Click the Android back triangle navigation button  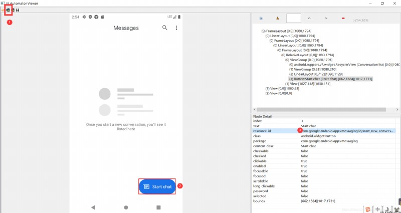[x=93, y=207]
